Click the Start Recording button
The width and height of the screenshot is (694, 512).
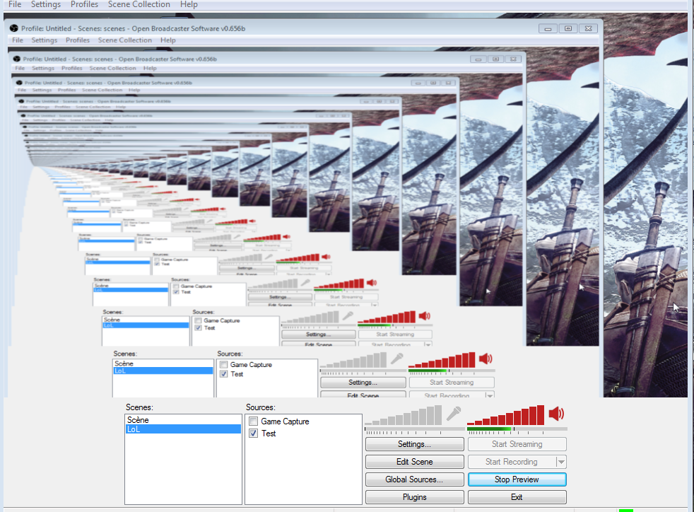[512, 462]
